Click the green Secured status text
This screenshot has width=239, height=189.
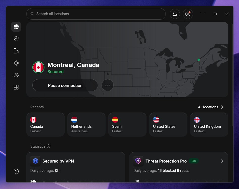56,72
